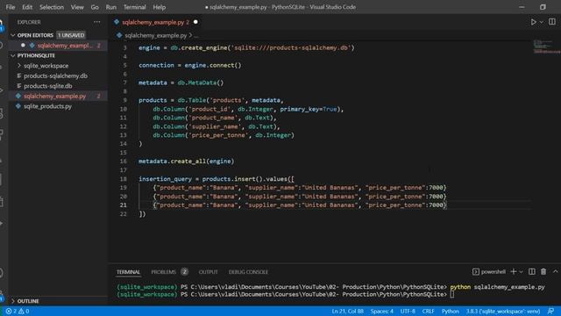561x316 pixels.
Task: Select sqlalchemy_example.py in file tree
Action: [x=54, y=96]
